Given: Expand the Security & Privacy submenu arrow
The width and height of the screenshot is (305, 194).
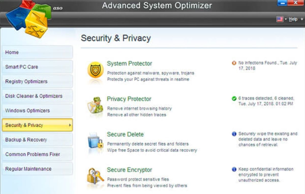Looking at the screenshot, I should click(70, 125).
